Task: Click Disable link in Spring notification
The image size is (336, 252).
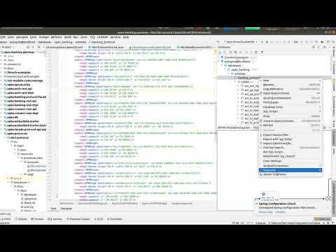Action: tap(280, 212)
